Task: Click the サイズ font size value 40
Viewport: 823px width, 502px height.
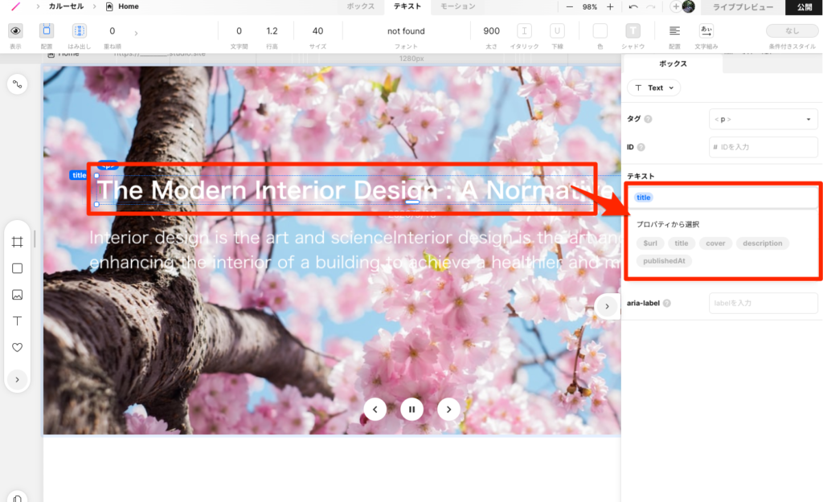Action: click(317, 31)
